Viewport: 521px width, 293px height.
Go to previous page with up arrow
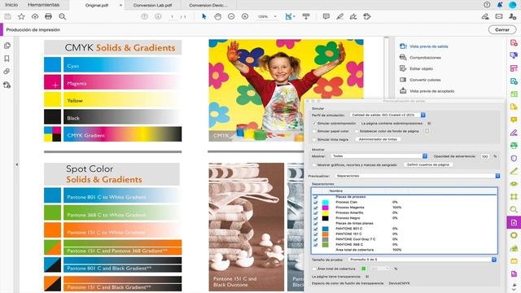click(x=144, y=16)
